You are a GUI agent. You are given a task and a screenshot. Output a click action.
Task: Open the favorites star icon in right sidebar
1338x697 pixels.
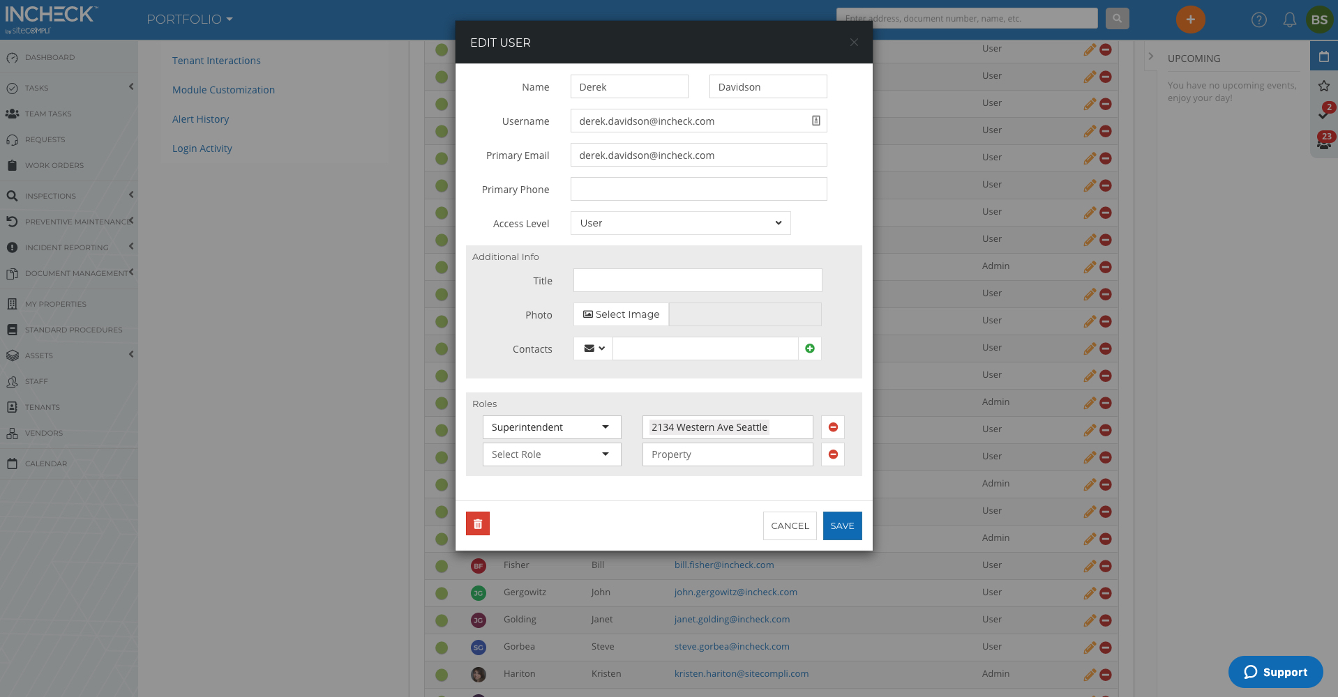[1323, 86]
